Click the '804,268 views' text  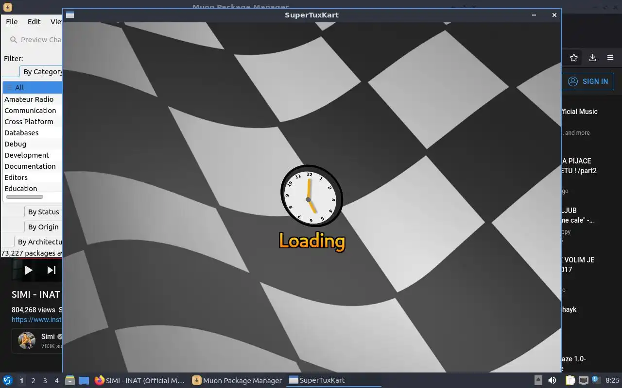(34, 309)
